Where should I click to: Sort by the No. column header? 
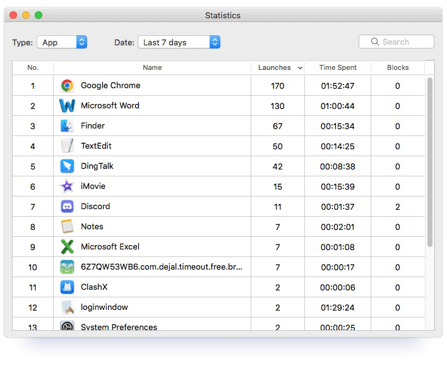pos(33,67)
